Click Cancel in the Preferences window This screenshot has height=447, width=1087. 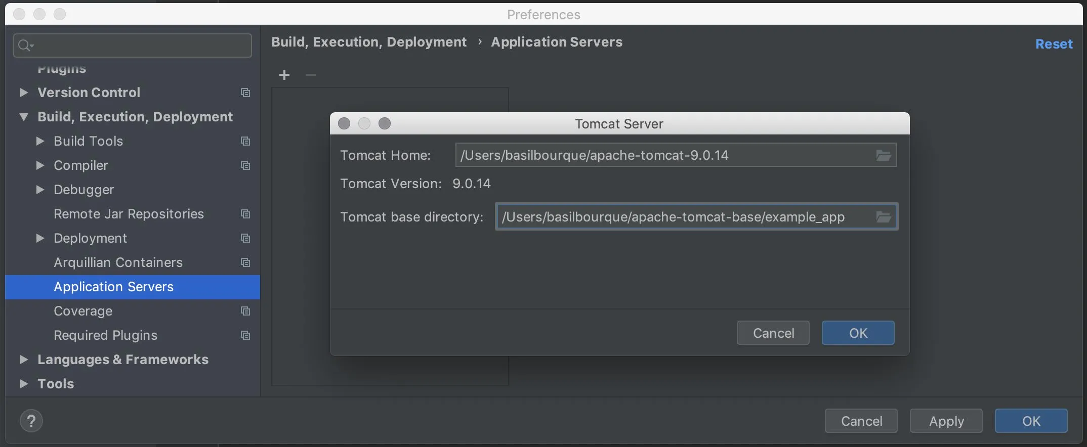pos(861,421)
